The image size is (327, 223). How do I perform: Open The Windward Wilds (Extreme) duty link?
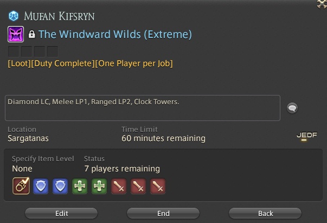pyautogui.click(x=115, y=34)
